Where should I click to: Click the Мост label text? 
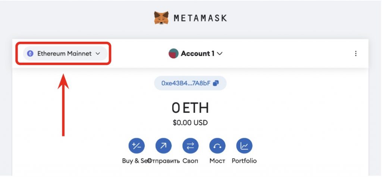(217, 161)
